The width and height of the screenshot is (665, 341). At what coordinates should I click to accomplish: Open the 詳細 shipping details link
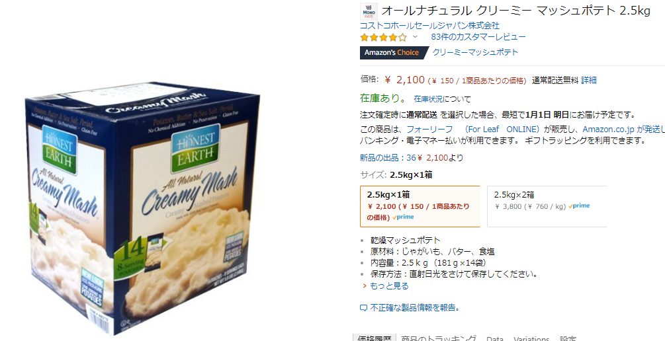(x=589, y=80)
